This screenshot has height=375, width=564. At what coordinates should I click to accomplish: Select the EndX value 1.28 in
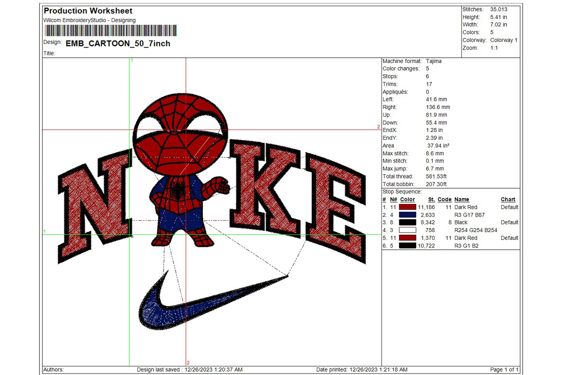[434, 130]
